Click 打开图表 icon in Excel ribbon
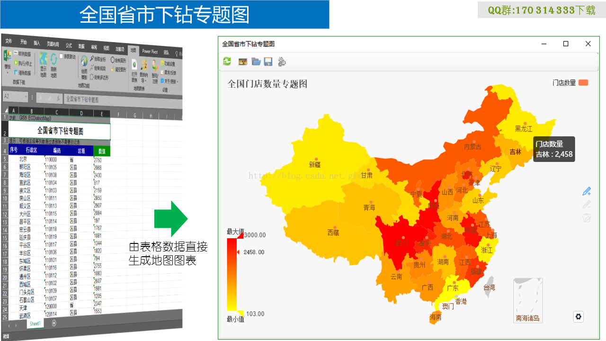 click(x=134, y=71)
